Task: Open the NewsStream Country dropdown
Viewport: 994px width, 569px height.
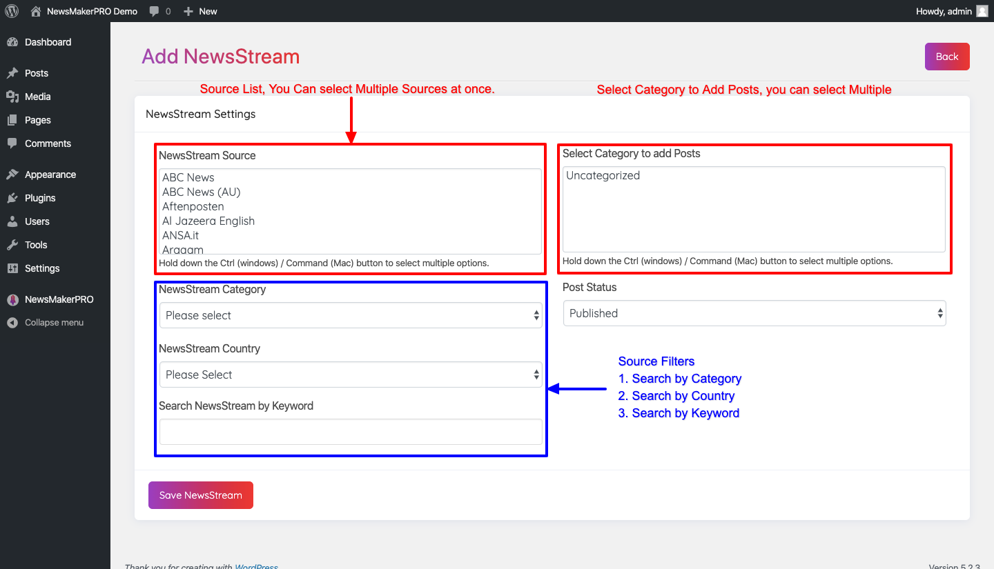Action: 351,375
